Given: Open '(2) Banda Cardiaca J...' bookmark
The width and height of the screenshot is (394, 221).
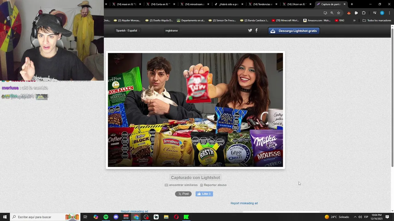Looking at the screenshot, I should [x=254, y=21].
